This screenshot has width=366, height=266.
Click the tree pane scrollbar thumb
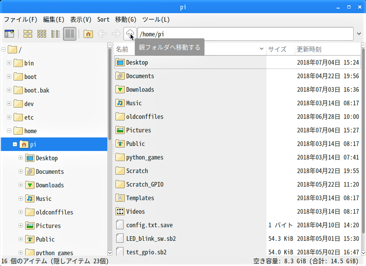110,94
